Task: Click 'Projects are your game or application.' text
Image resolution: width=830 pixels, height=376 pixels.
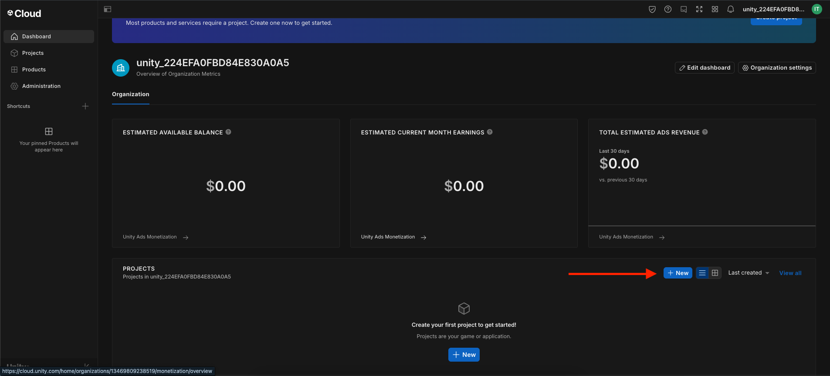Action: point(464,336)
